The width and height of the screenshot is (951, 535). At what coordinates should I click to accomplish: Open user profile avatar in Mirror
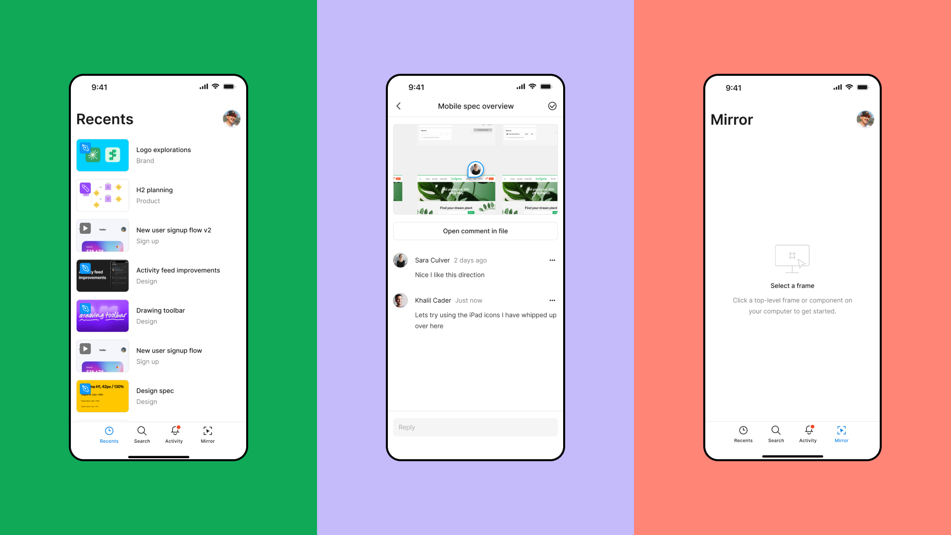(865, 119)
